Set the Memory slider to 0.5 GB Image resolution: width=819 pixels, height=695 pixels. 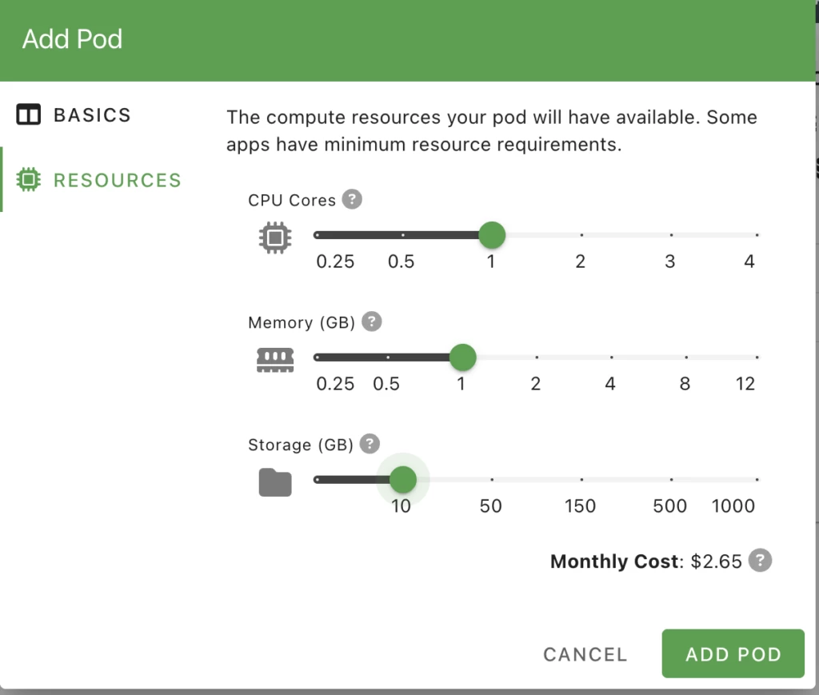(x=388, y=357)
